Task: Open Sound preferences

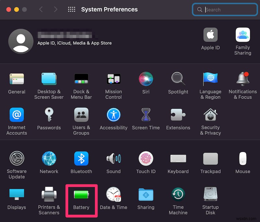Action: pos(113,159)
